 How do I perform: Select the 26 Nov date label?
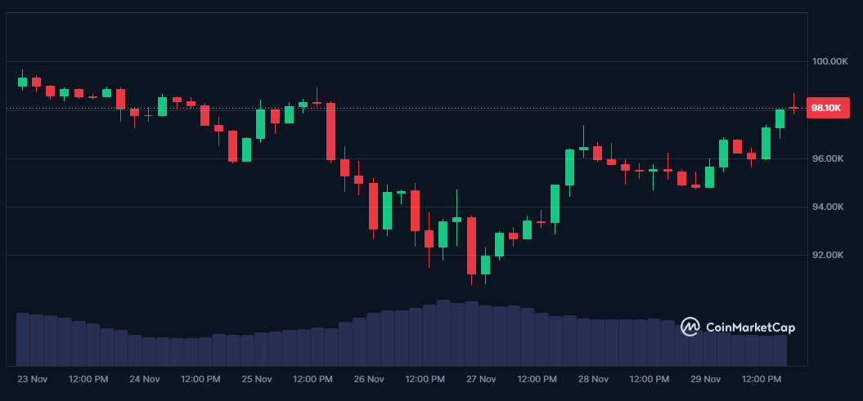(369, 379)
